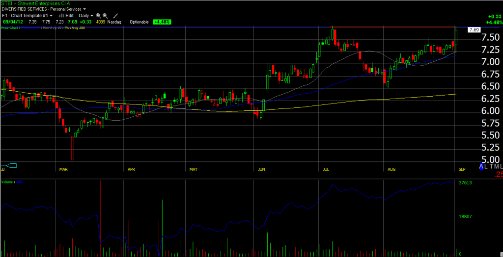This screenshot has height=257, width=503.
Task: Click the 7.23 low price value
Action: pyautogui.click(x=59, y=22)
